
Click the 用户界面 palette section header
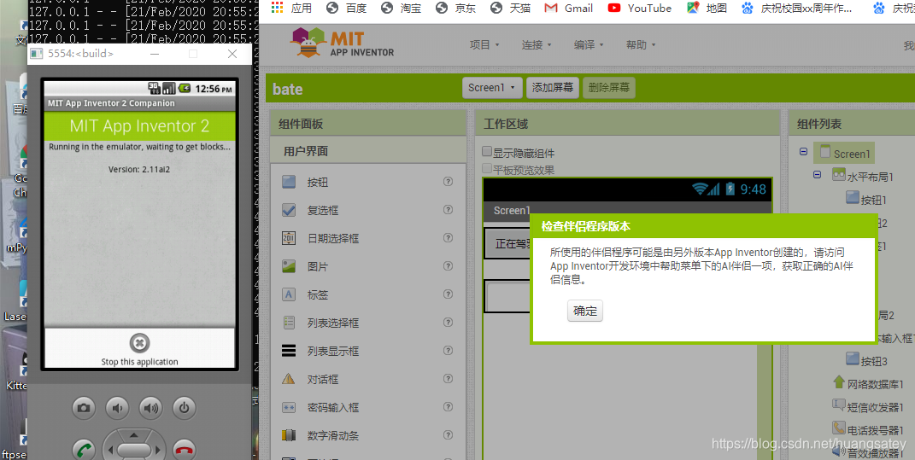pos(368,151)
